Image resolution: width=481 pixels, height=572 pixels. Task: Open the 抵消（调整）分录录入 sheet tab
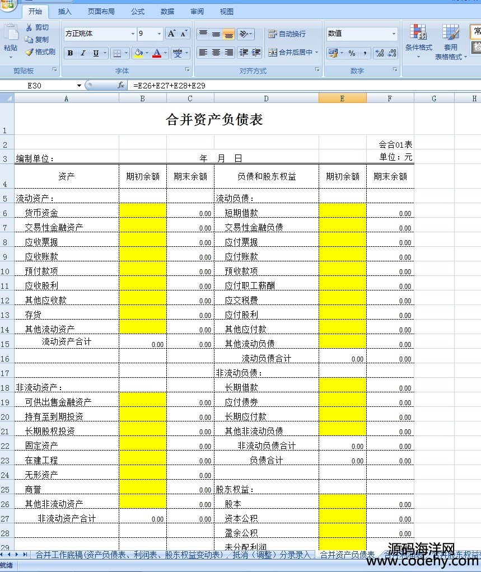click(x=272, y=555)
